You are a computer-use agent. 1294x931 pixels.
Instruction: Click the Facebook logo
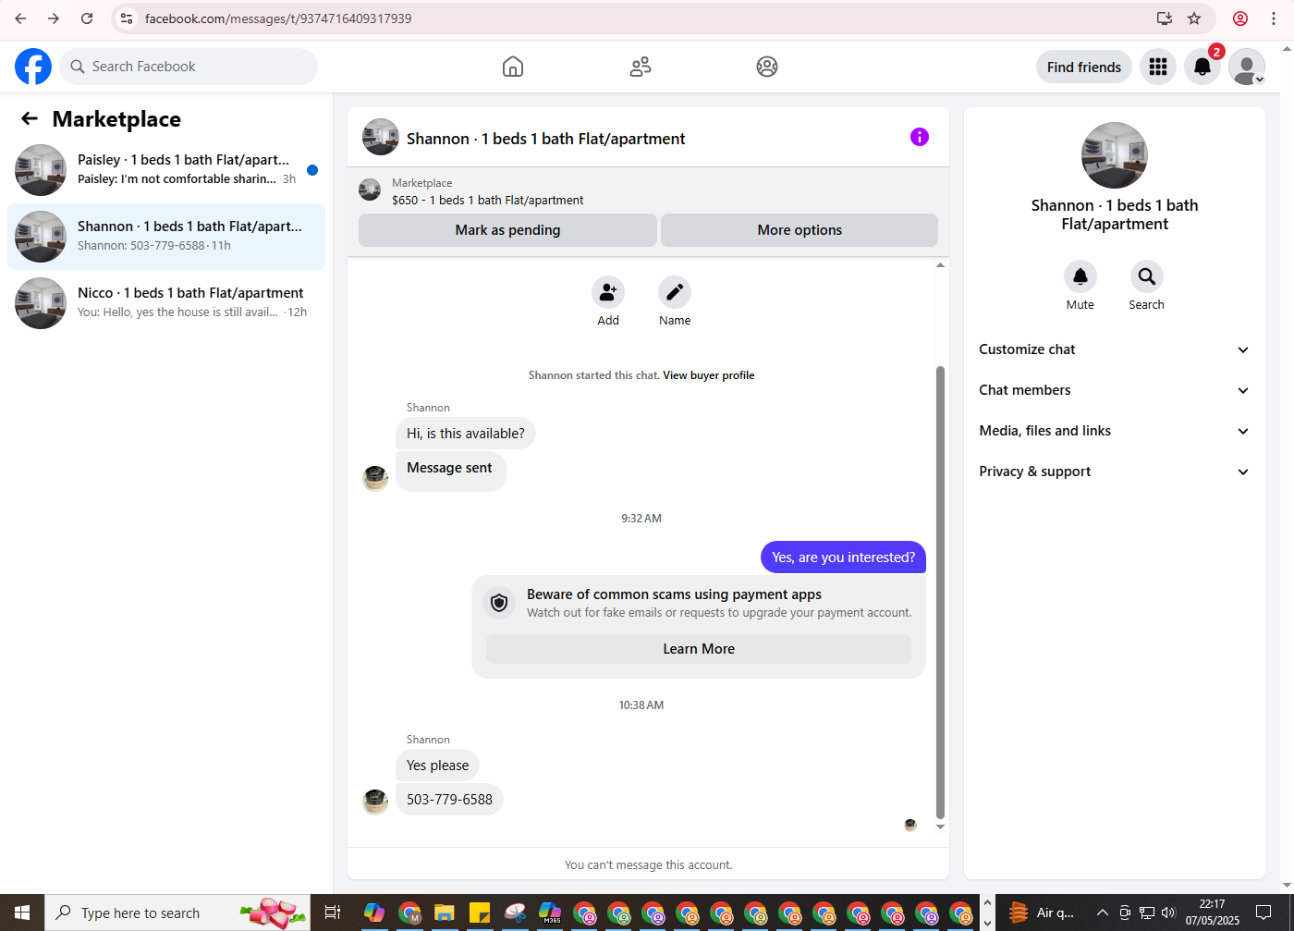[33, 67]
